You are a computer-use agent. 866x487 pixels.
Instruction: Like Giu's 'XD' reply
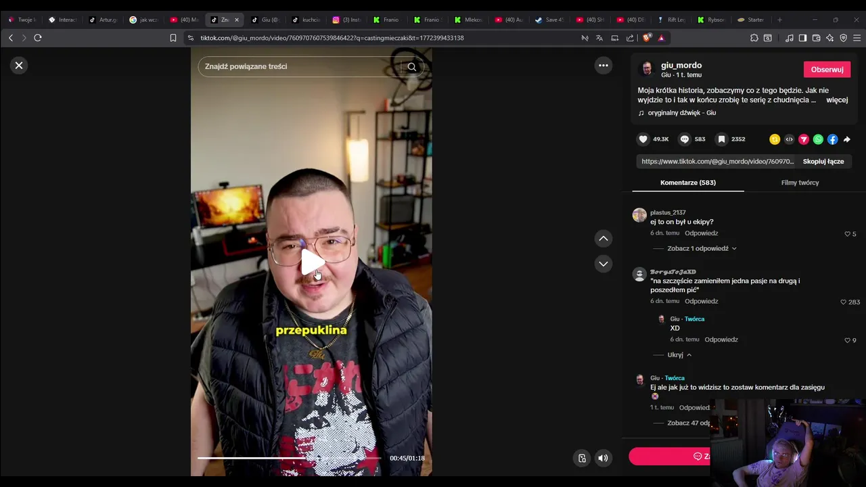847,340
